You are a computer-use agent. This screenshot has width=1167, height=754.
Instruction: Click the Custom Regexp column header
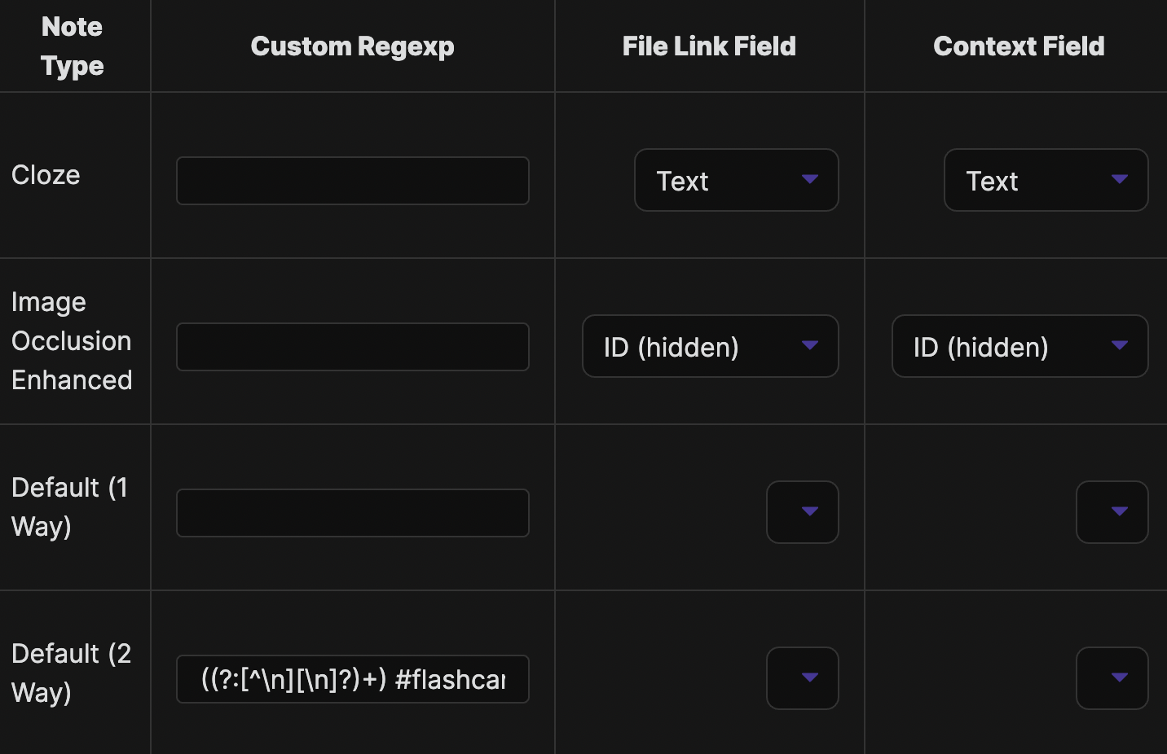352,46
